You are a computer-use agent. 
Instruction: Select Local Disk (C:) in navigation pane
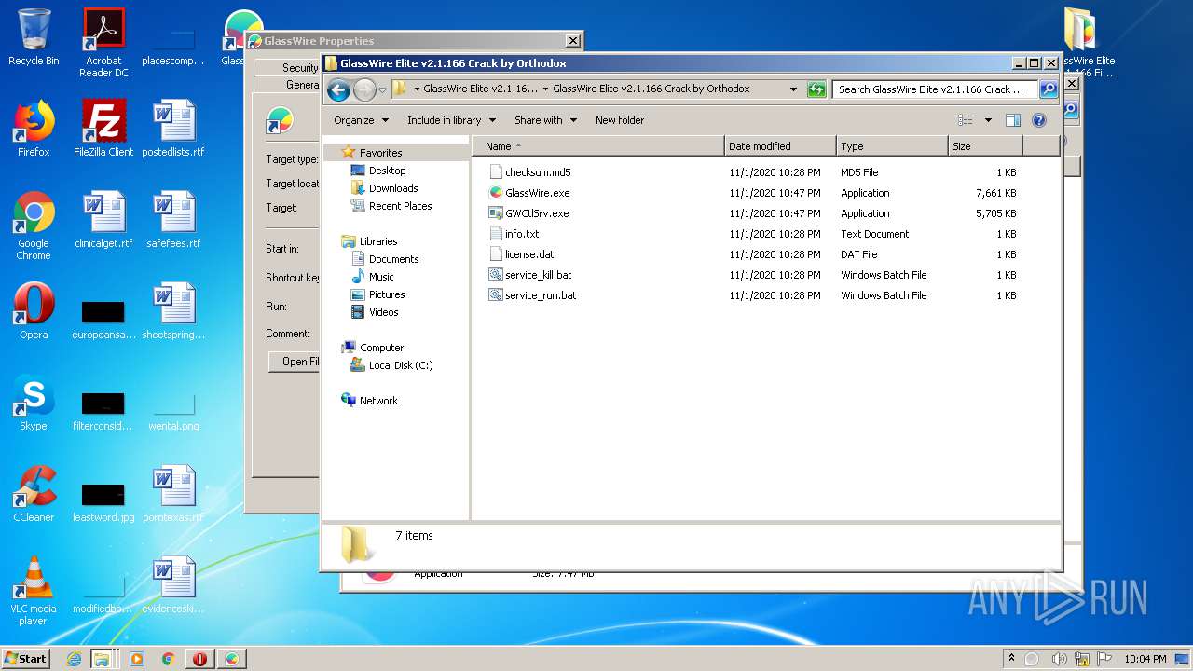401,365
